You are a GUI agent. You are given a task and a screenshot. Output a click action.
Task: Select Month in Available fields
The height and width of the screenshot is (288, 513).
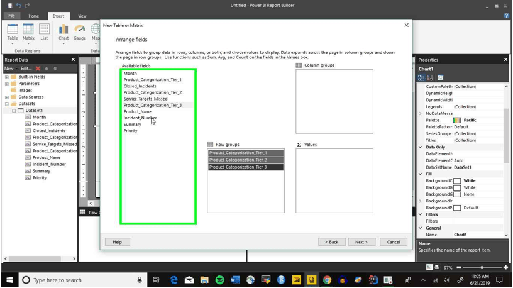(130, 74)
